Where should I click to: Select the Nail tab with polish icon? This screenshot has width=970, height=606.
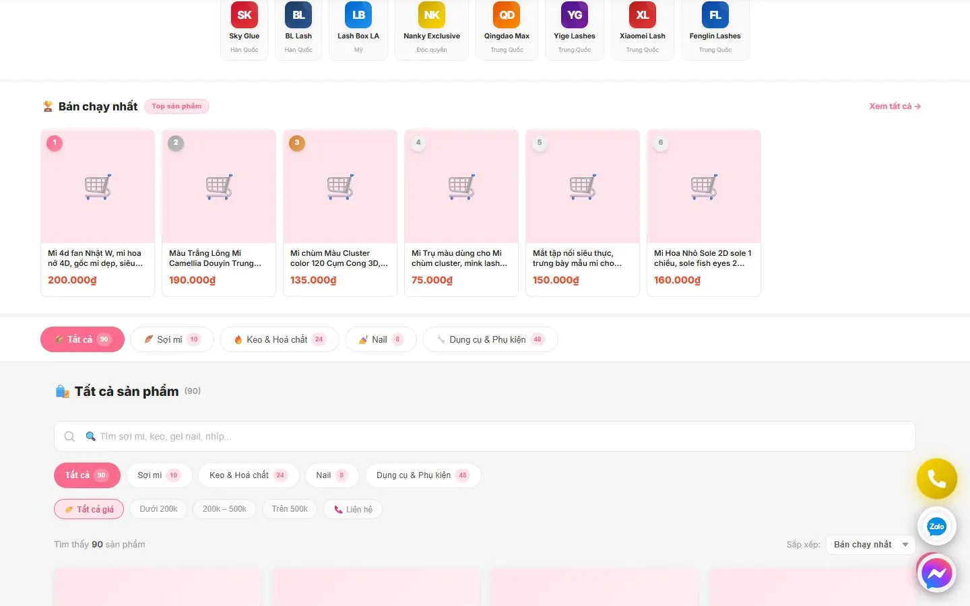click(381, 339)
